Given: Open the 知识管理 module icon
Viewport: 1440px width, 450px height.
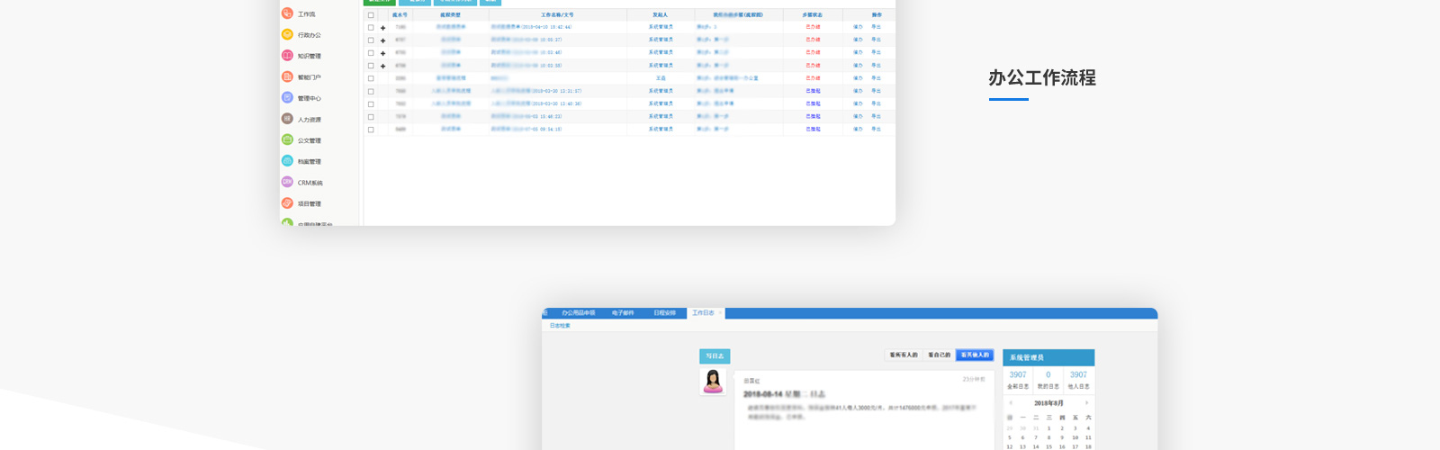Looking at the screenshot, I should click(287, 56).
